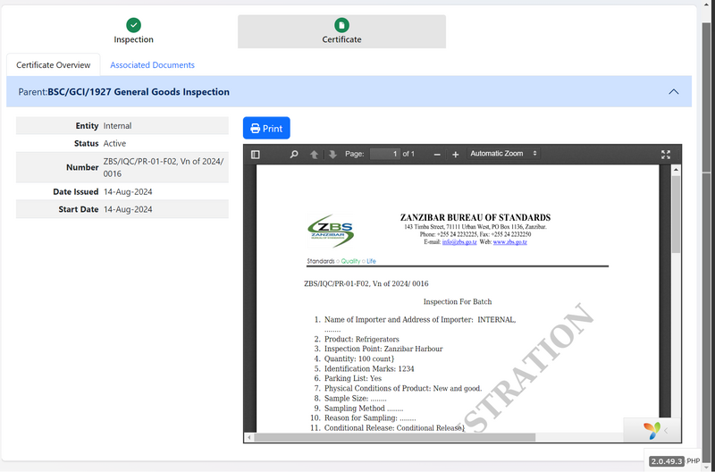This screenshot has width=715, height=472.
Task: Toggle the PDF viewer sidebar
Action: tap(256, 154)
